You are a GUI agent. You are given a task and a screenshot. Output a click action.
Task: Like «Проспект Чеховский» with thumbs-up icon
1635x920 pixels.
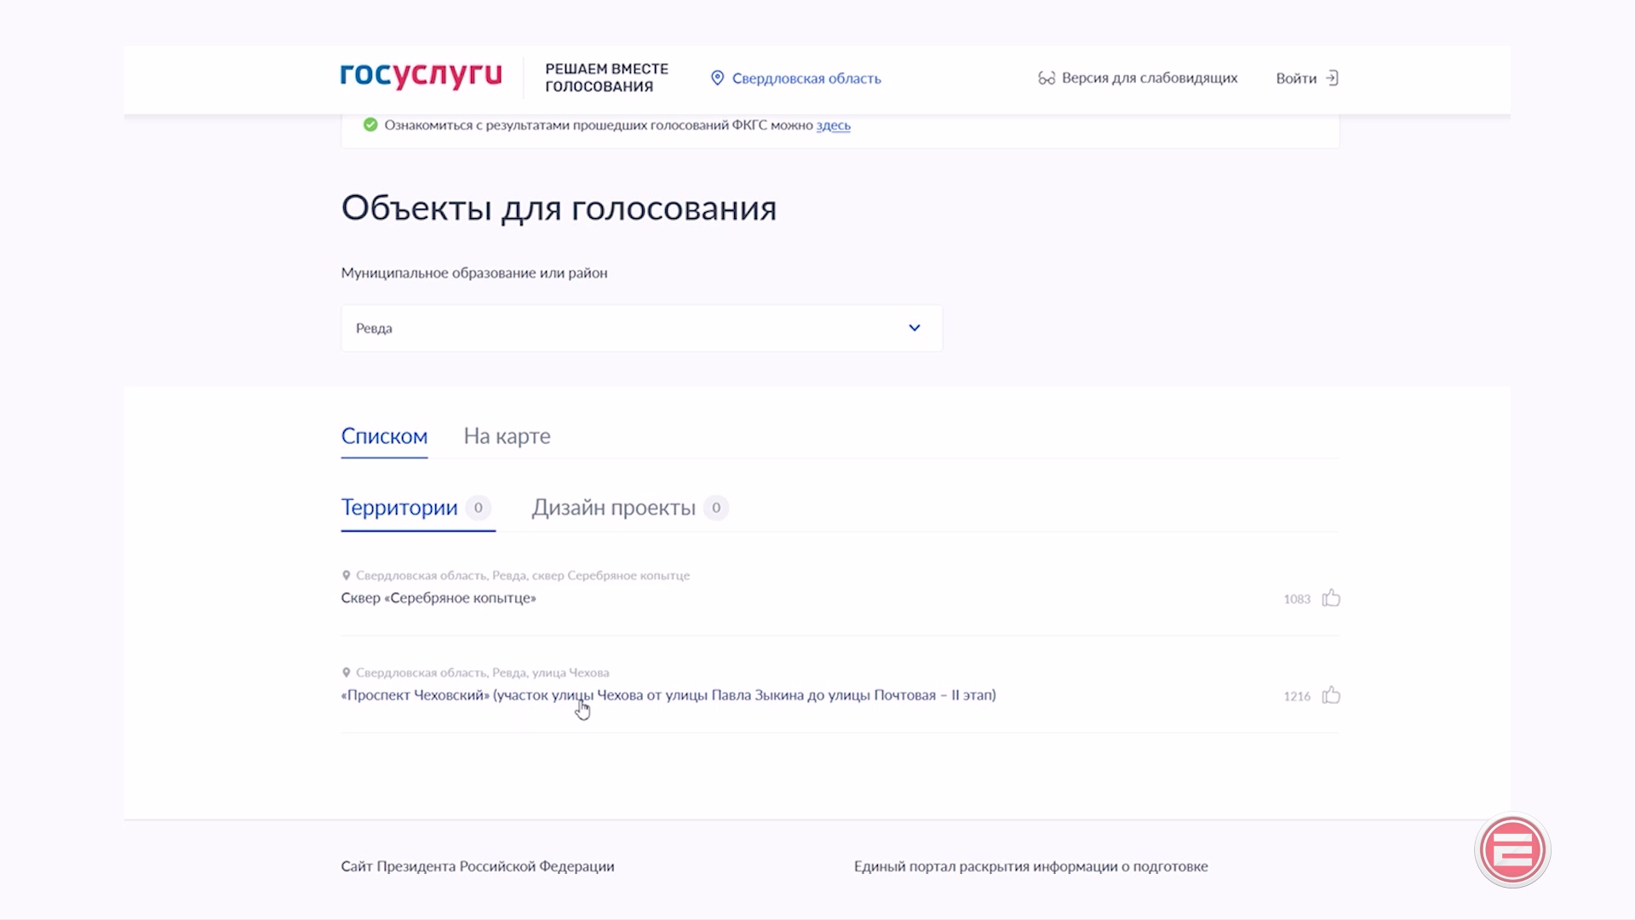click(x=1331, y=695)
